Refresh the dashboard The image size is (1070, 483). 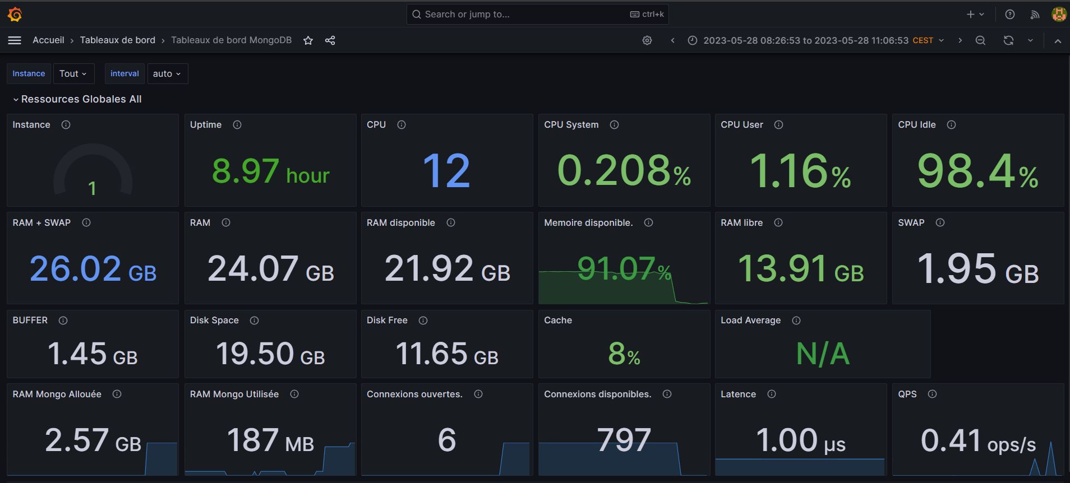point(1008,40)
